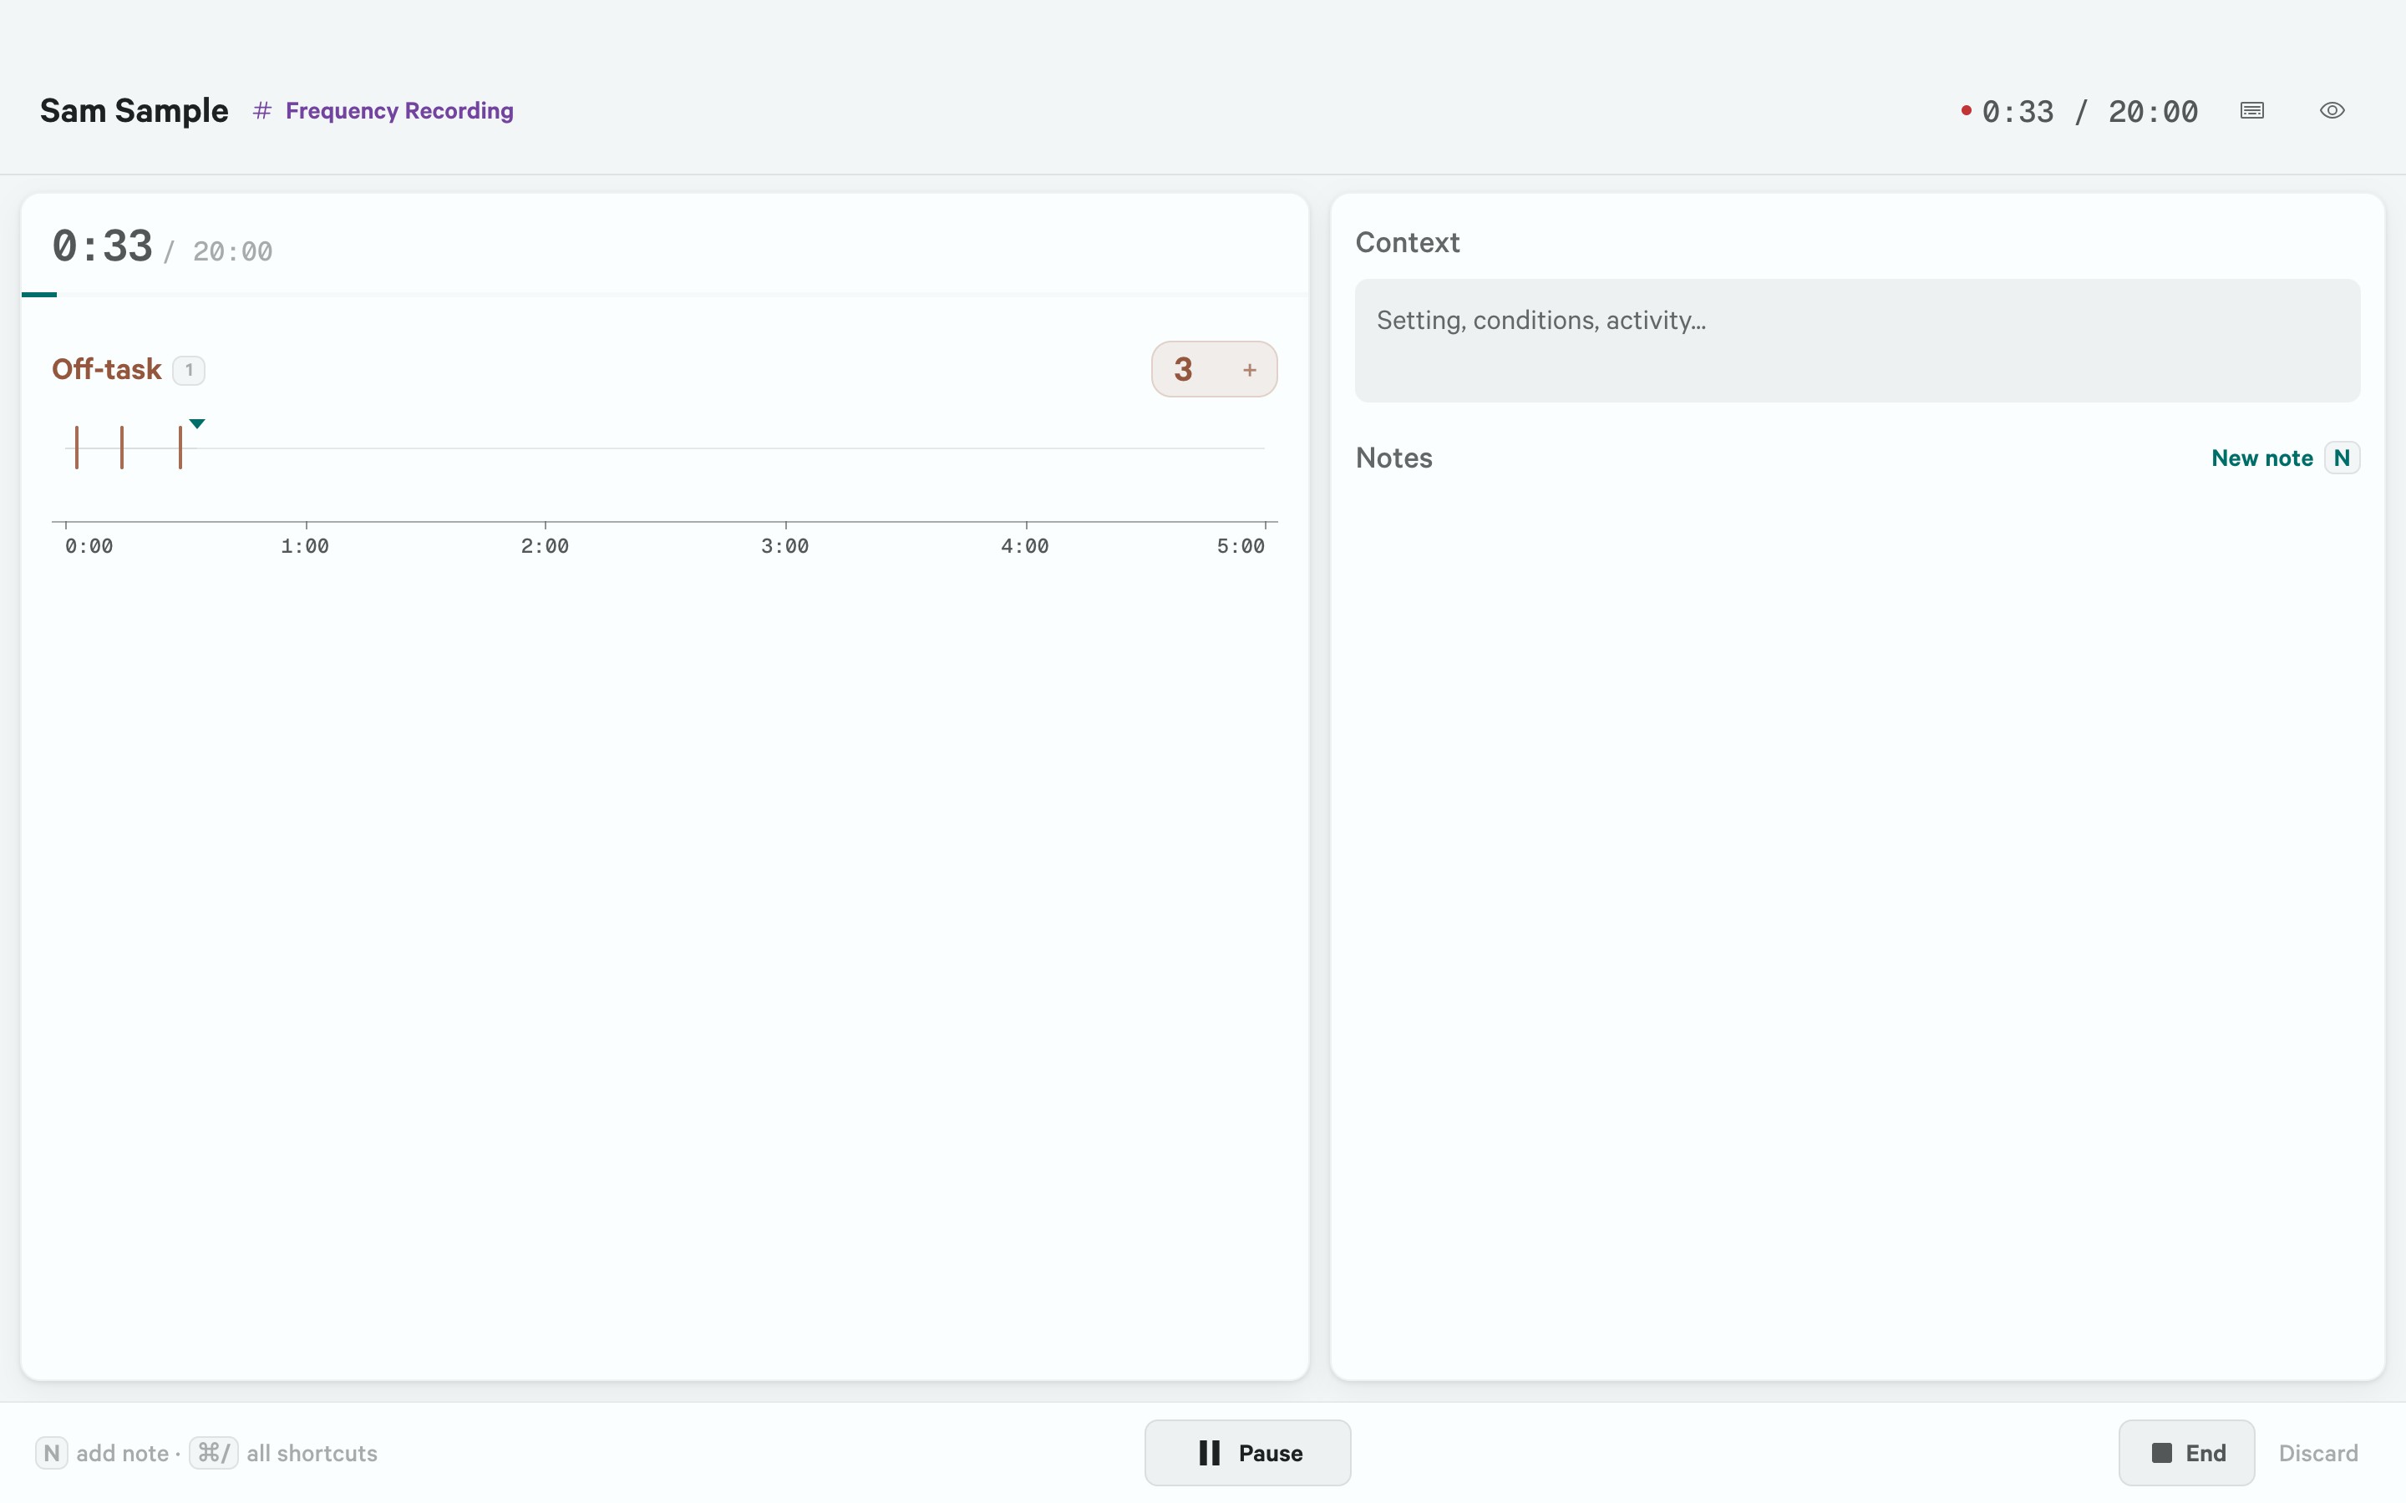Select the third Off-task event marker
The image size is (2406, 1503).
click(180, 448)
